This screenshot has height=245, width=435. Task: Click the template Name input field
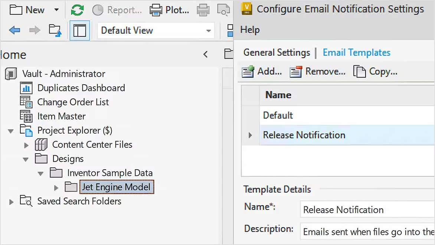(367, 210)
